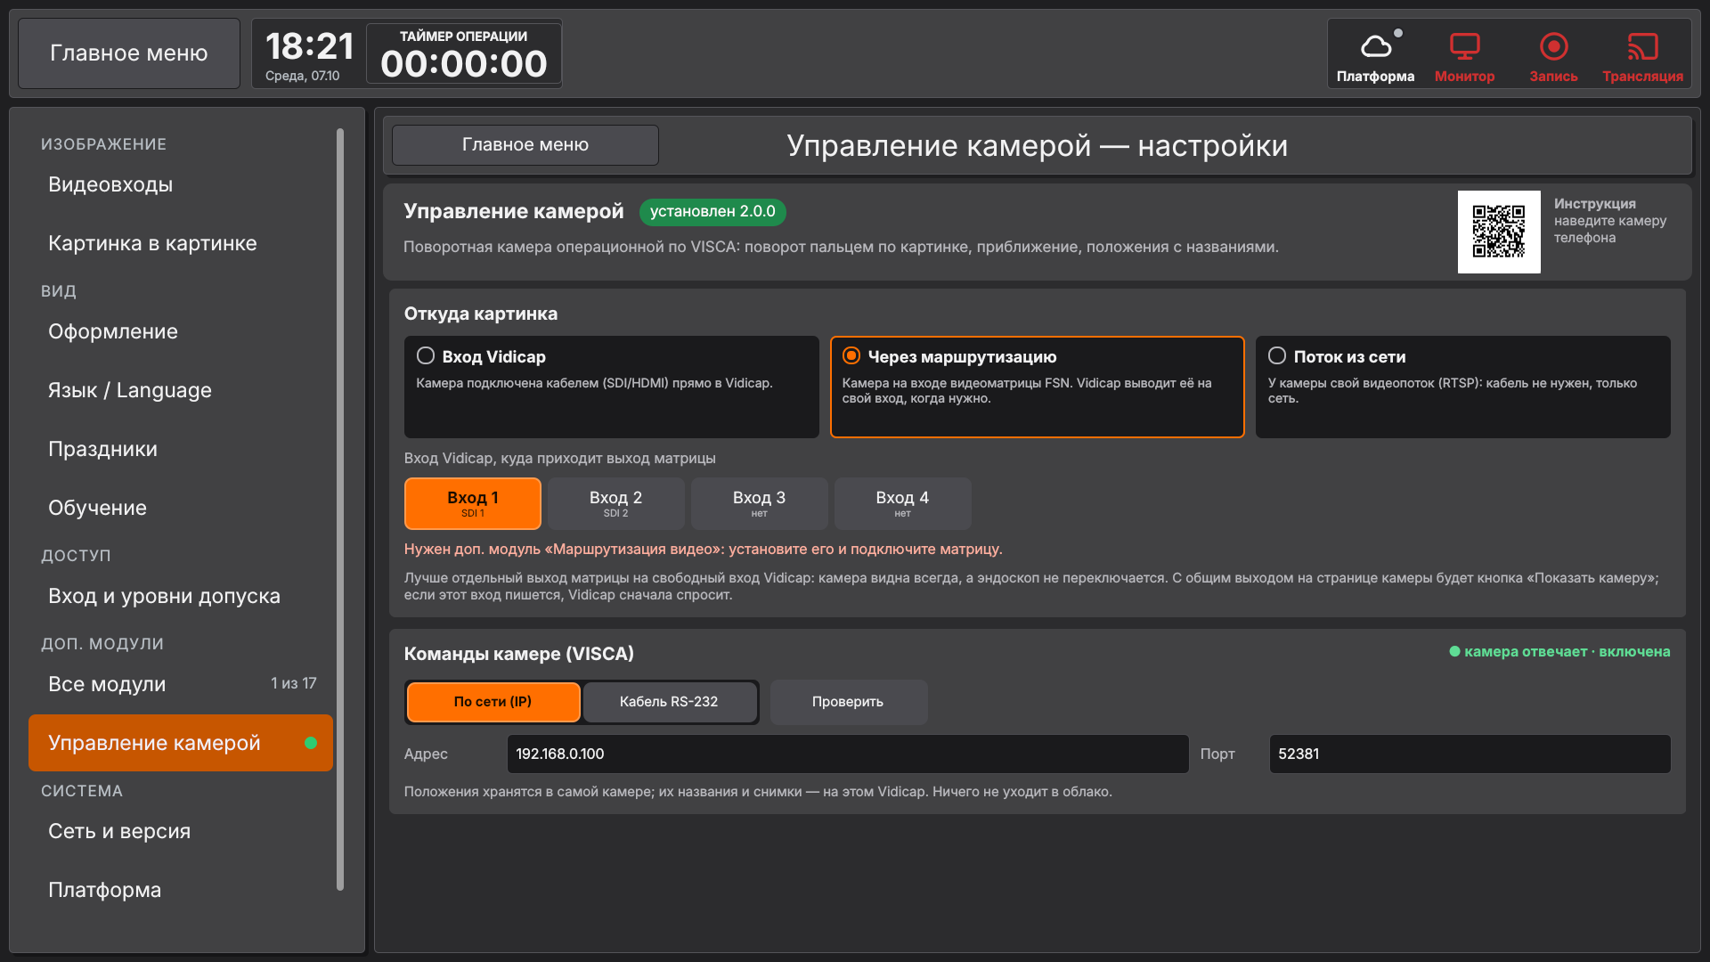Screen dimensions: 1710x962
Task: Click the red «Маршрутизация видео» warning text
Action: click(x=704, y=550)
